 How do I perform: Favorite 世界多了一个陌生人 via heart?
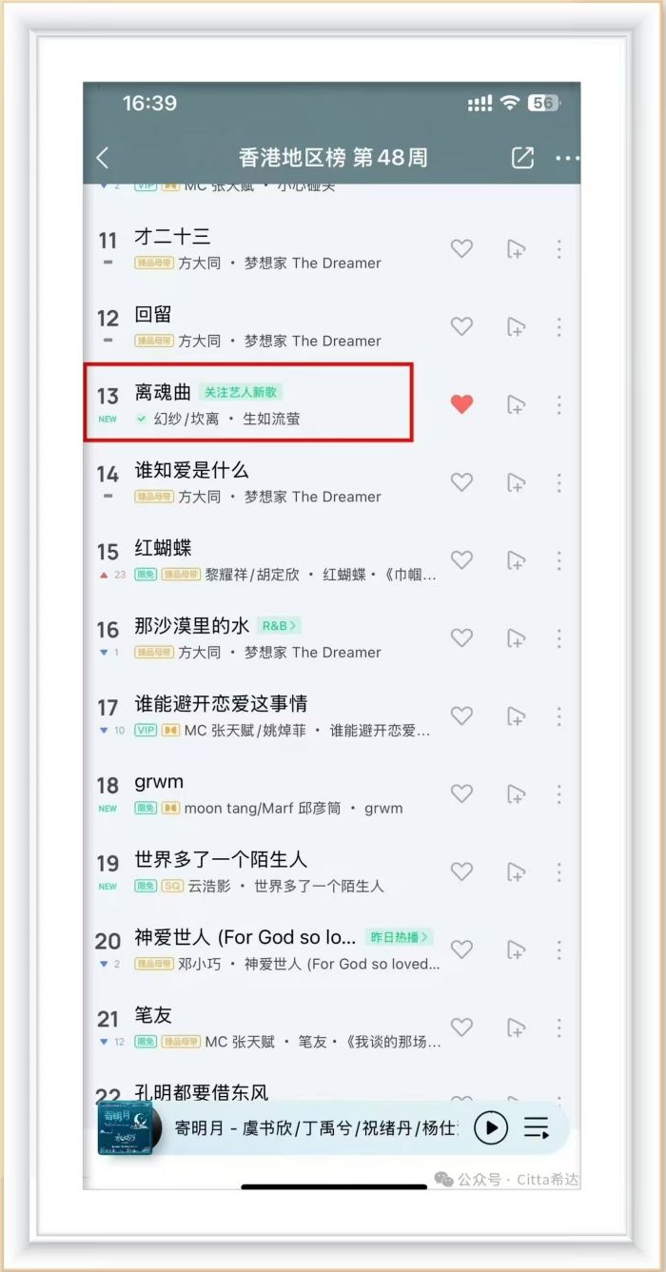(x=461, y=871)
